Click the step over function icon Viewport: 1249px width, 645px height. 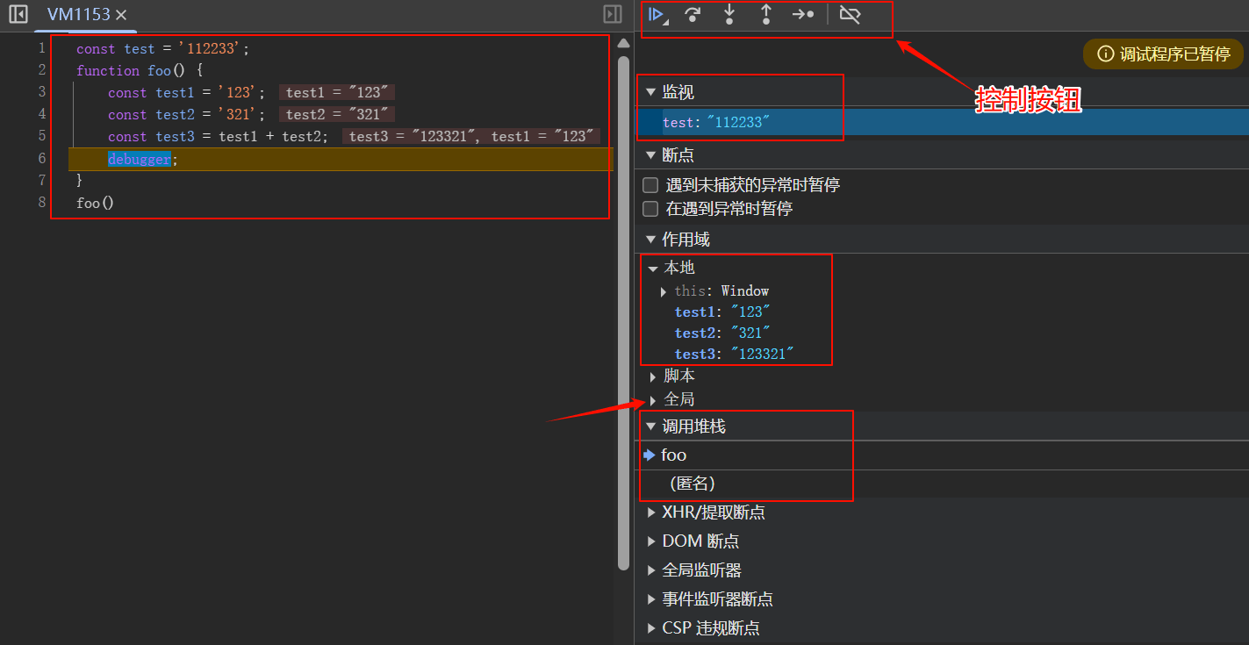click(693, 14)
